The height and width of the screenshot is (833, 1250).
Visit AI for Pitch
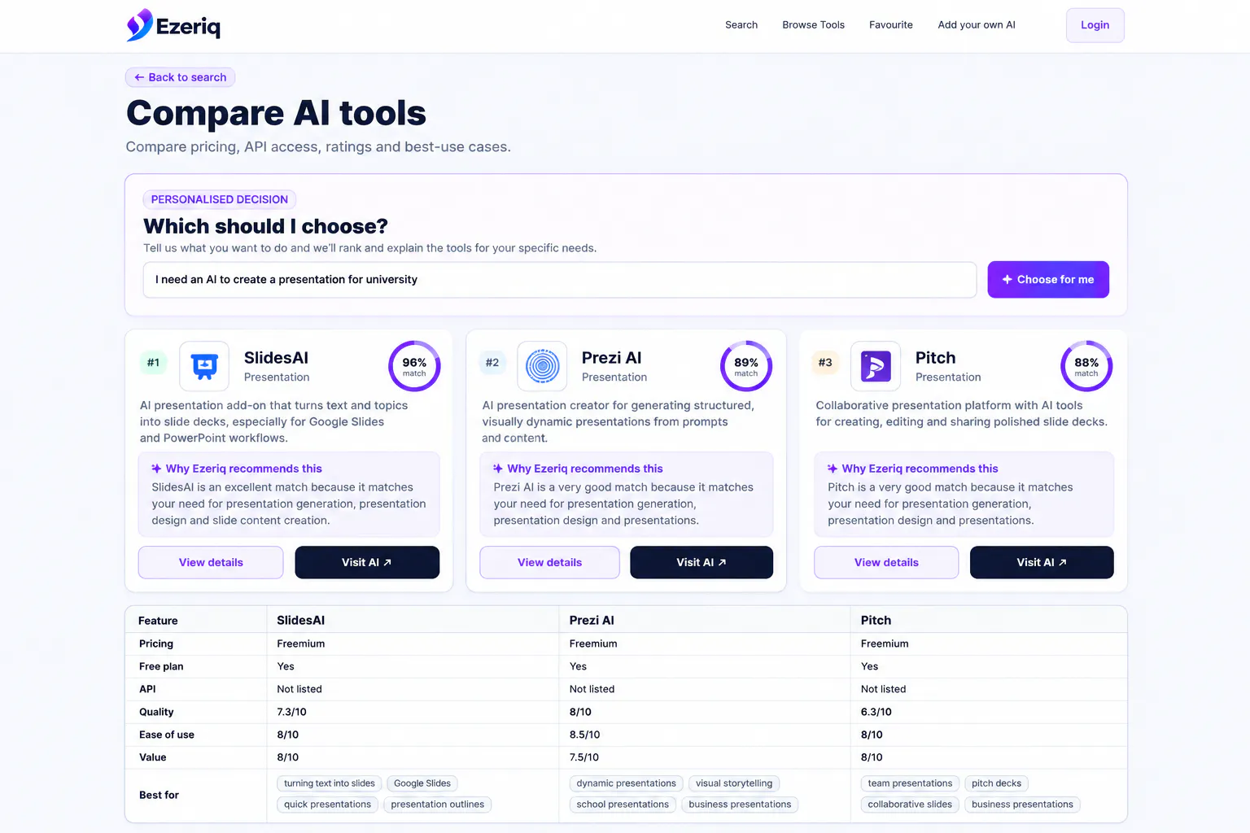pos(1042,562)
